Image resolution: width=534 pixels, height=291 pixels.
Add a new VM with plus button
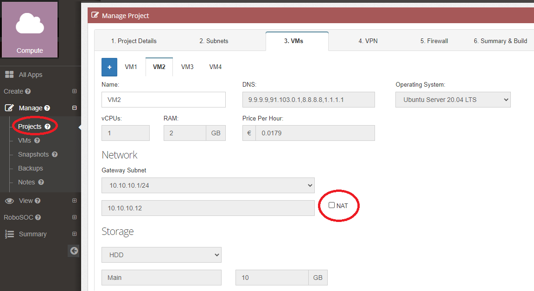109,67
